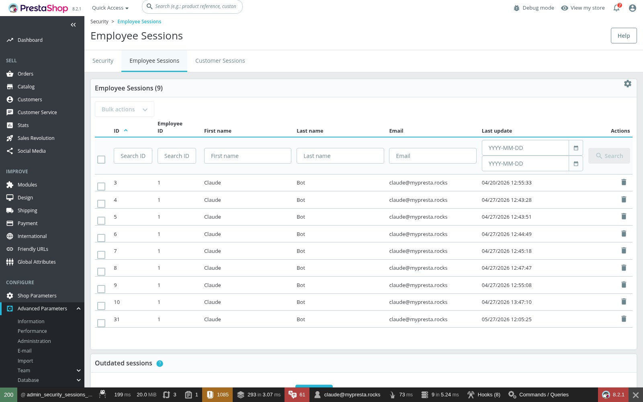Open second Last update date calendar icon
Viewport: 643px width, 402px height.
click(576, 164)
